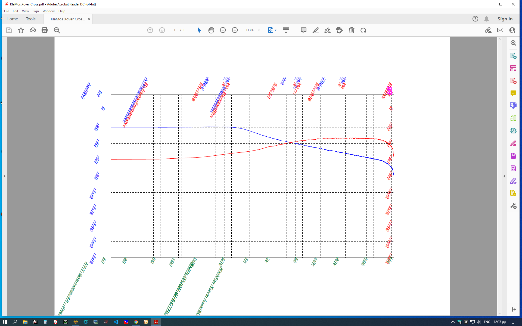Screen dimensions: 522x326
Task: Expand the left navigation pane
Action: click(x=4, y=176)
